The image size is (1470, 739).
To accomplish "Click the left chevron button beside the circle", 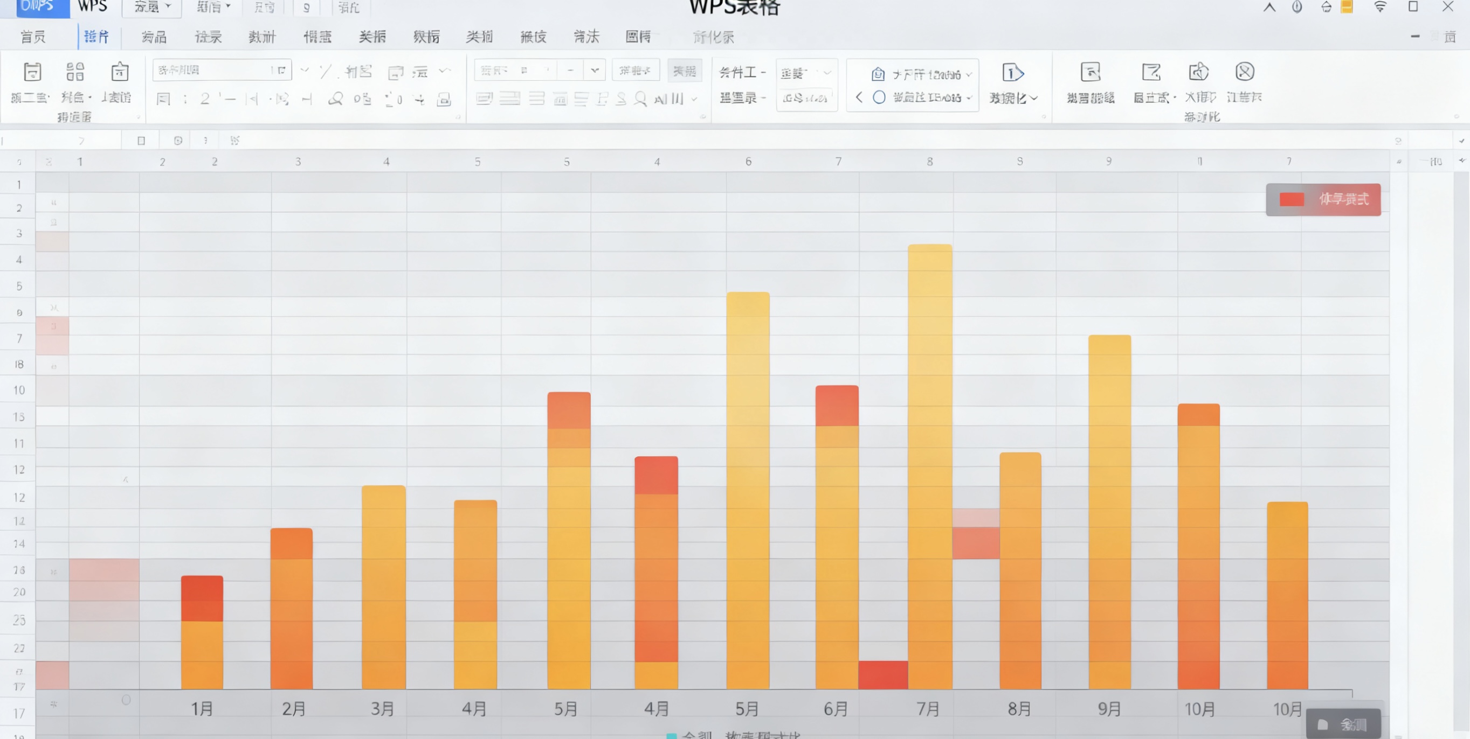I will (x=859, y=97).
